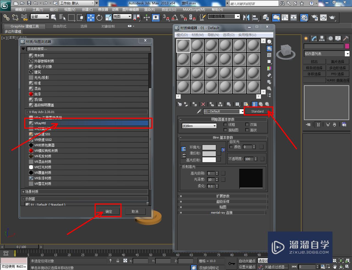
Task: Click the 取消 button in browser
Action: 135,211
